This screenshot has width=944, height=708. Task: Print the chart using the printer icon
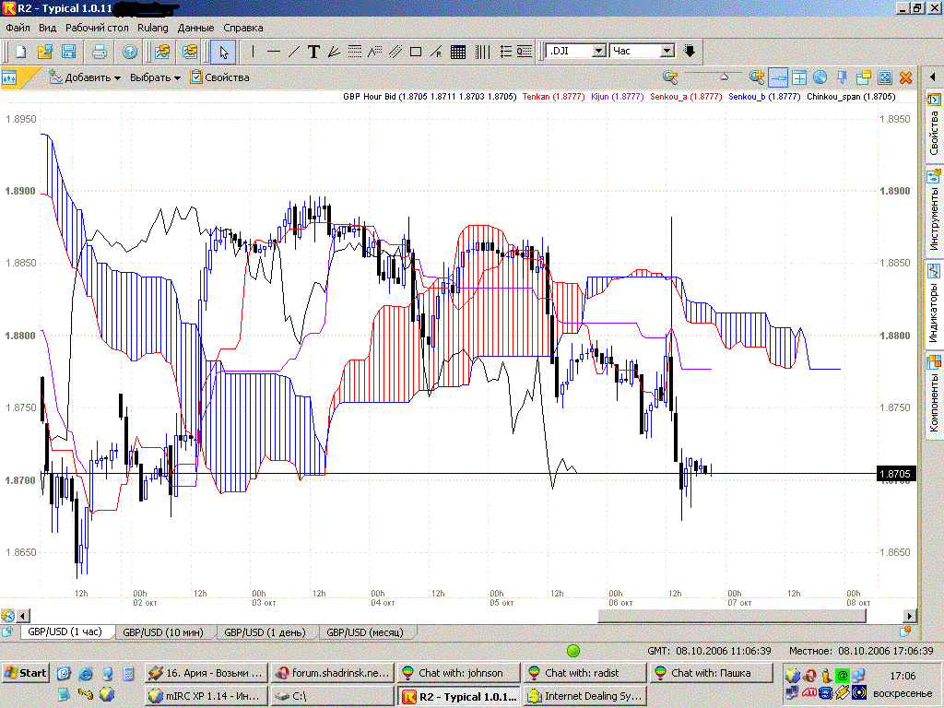click(100, 52)
